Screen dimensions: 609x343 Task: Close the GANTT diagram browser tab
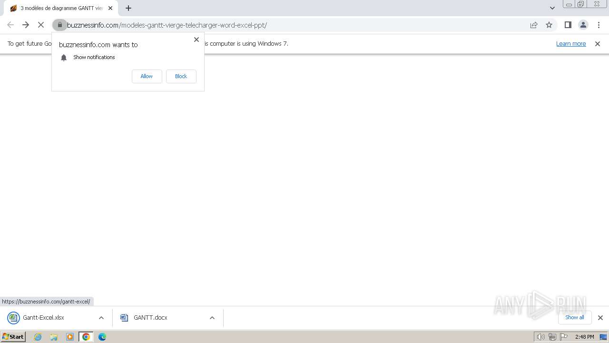click(110, 8)
